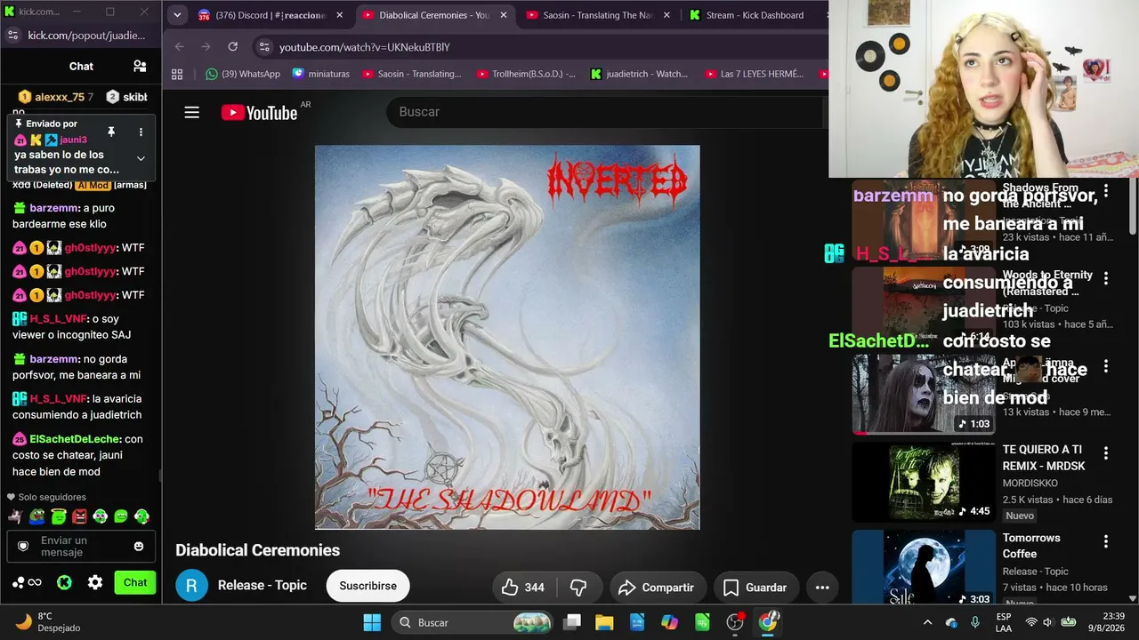1139x640 pixels.
Task: Open the juadietrich - Watch bookmark
Action: (x=639, y=74)
